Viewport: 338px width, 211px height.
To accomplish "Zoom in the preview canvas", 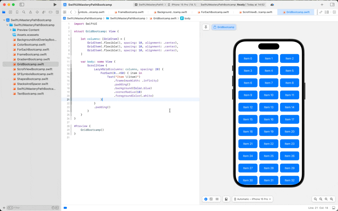I will pos(332,199).
